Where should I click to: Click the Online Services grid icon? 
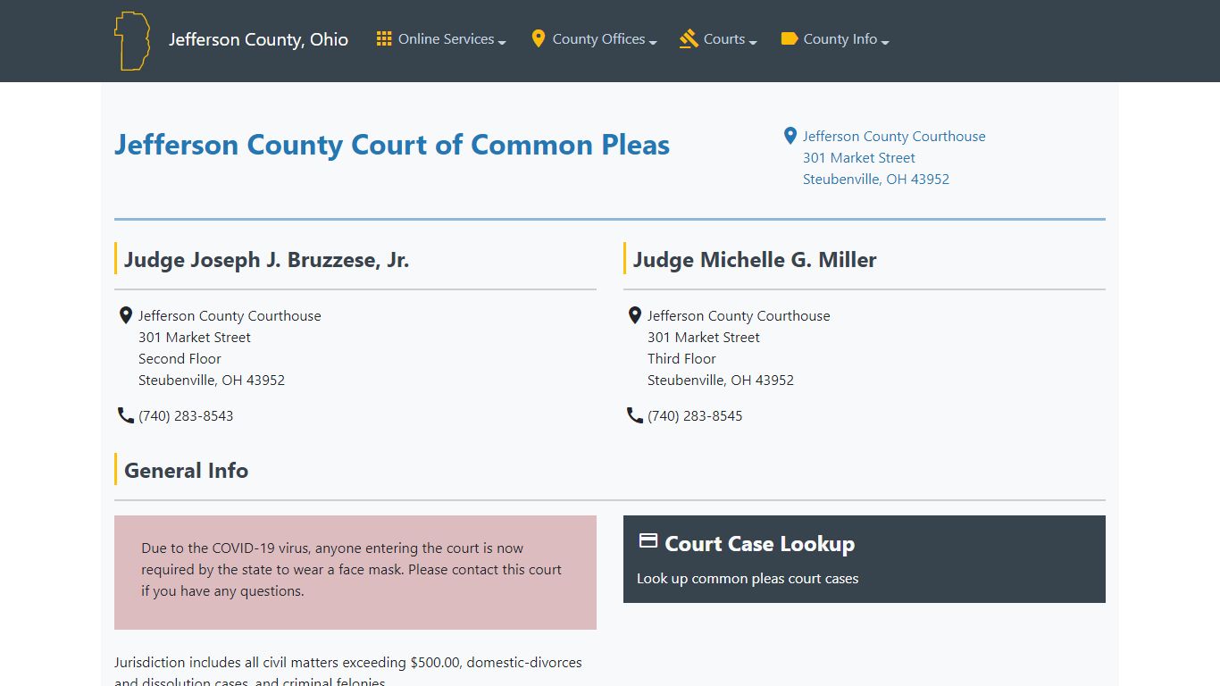pos(384,39)
